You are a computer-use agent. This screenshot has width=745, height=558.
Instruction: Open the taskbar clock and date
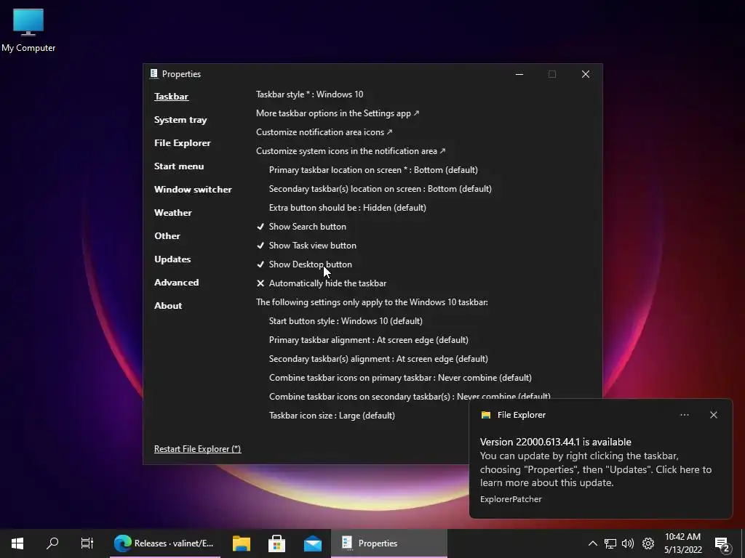pyautogui.click(x=682, y=543)
